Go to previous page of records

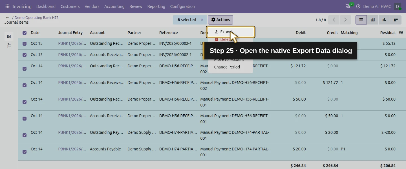coord(334,20)
